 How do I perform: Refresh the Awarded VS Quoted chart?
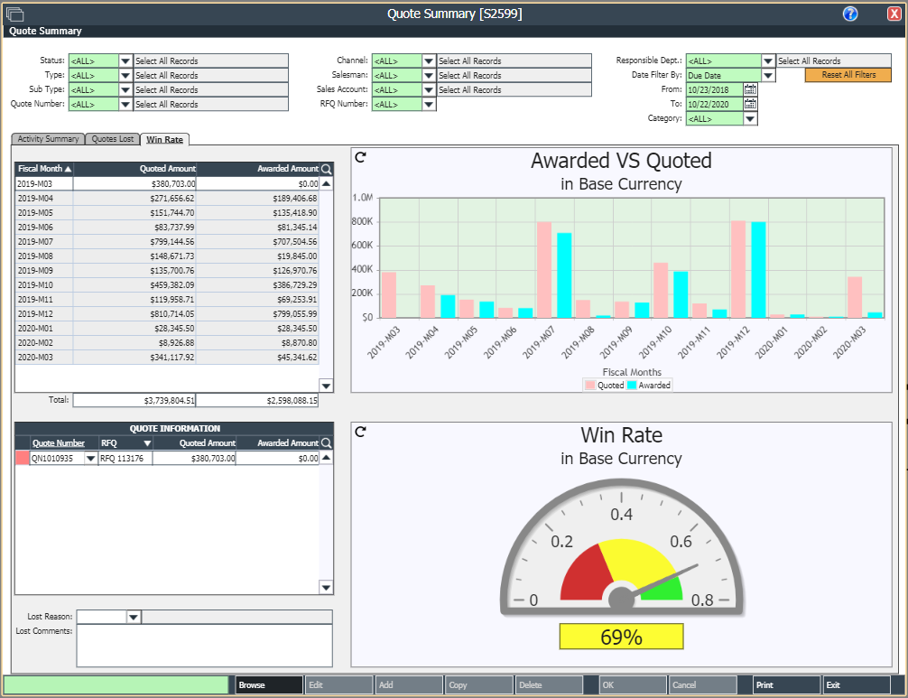[358, 157]
